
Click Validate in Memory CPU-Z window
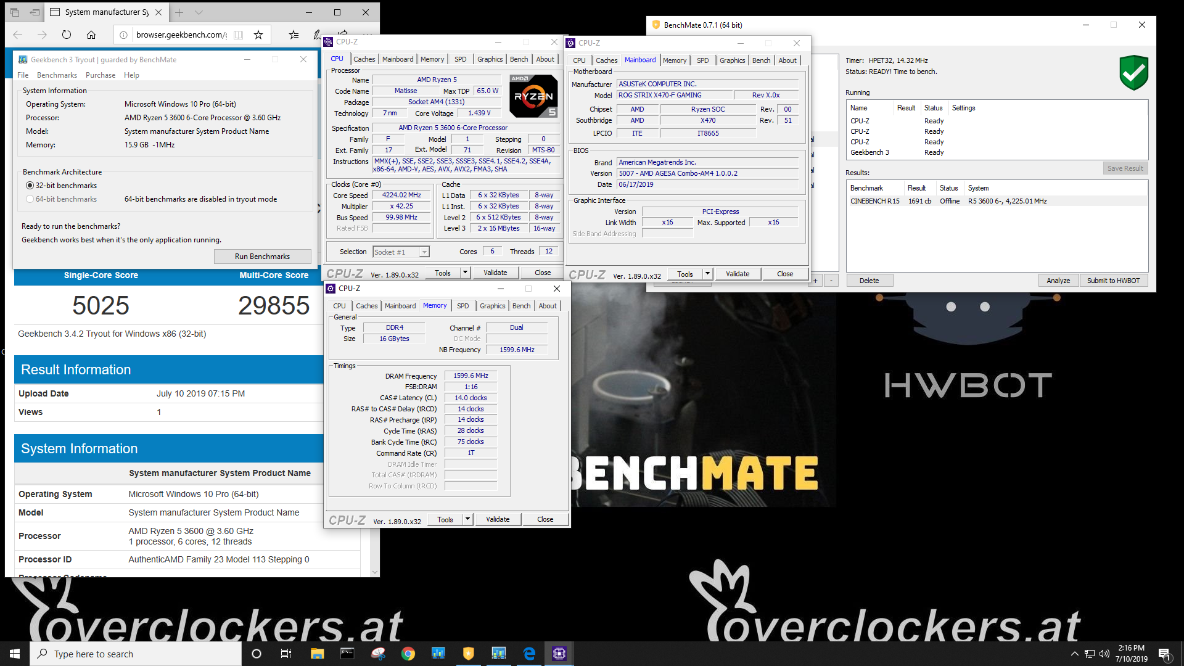click(498, 519)
